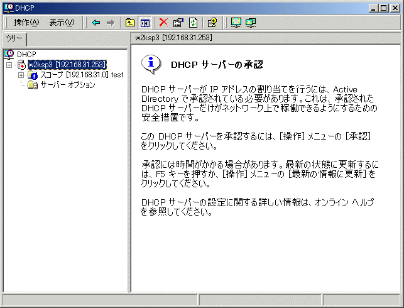Select サーバー オプション tree item
The height and width of the screenshot is (308, 404).
coord(68,85)
